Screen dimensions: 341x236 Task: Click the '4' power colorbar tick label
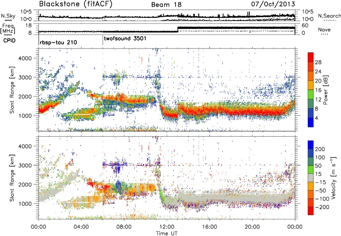316,118
